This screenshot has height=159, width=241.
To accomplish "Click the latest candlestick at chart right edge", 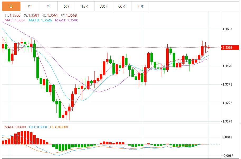I will (x=209, y=47).
